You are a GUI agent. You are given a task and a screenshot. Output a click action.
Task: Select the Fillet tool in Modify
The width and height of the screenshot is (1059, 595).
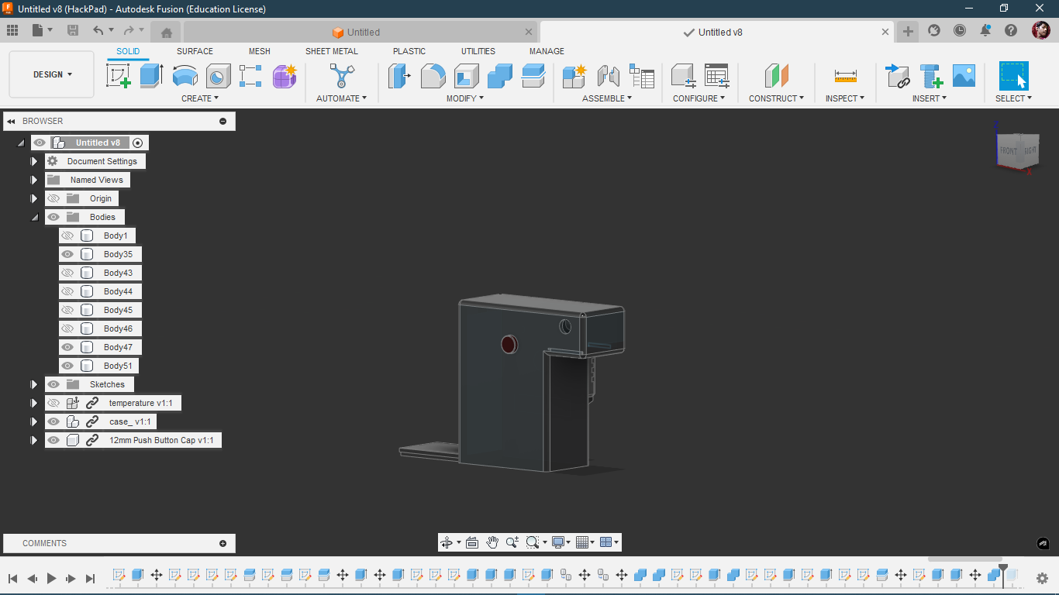[433, 76]
